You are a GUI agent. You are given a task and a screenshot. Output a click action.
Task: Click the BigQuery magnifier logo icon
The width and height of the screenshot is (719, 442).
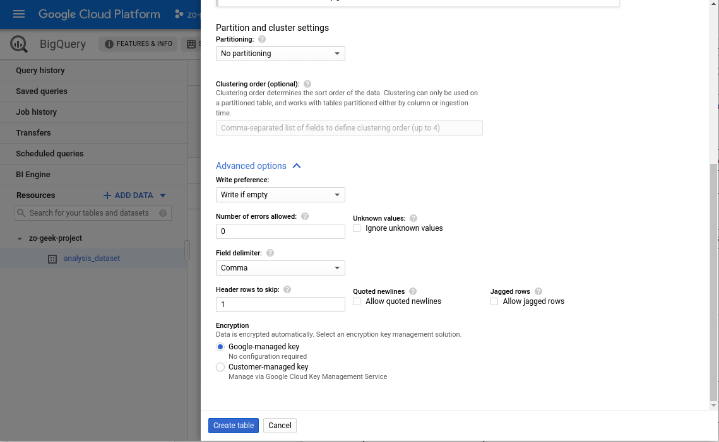pyautogui.click(x=19, y=44)
